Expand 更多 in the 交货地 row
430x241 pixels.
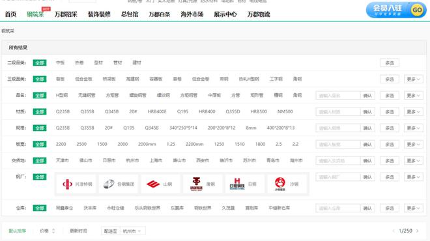coord(413,161)
